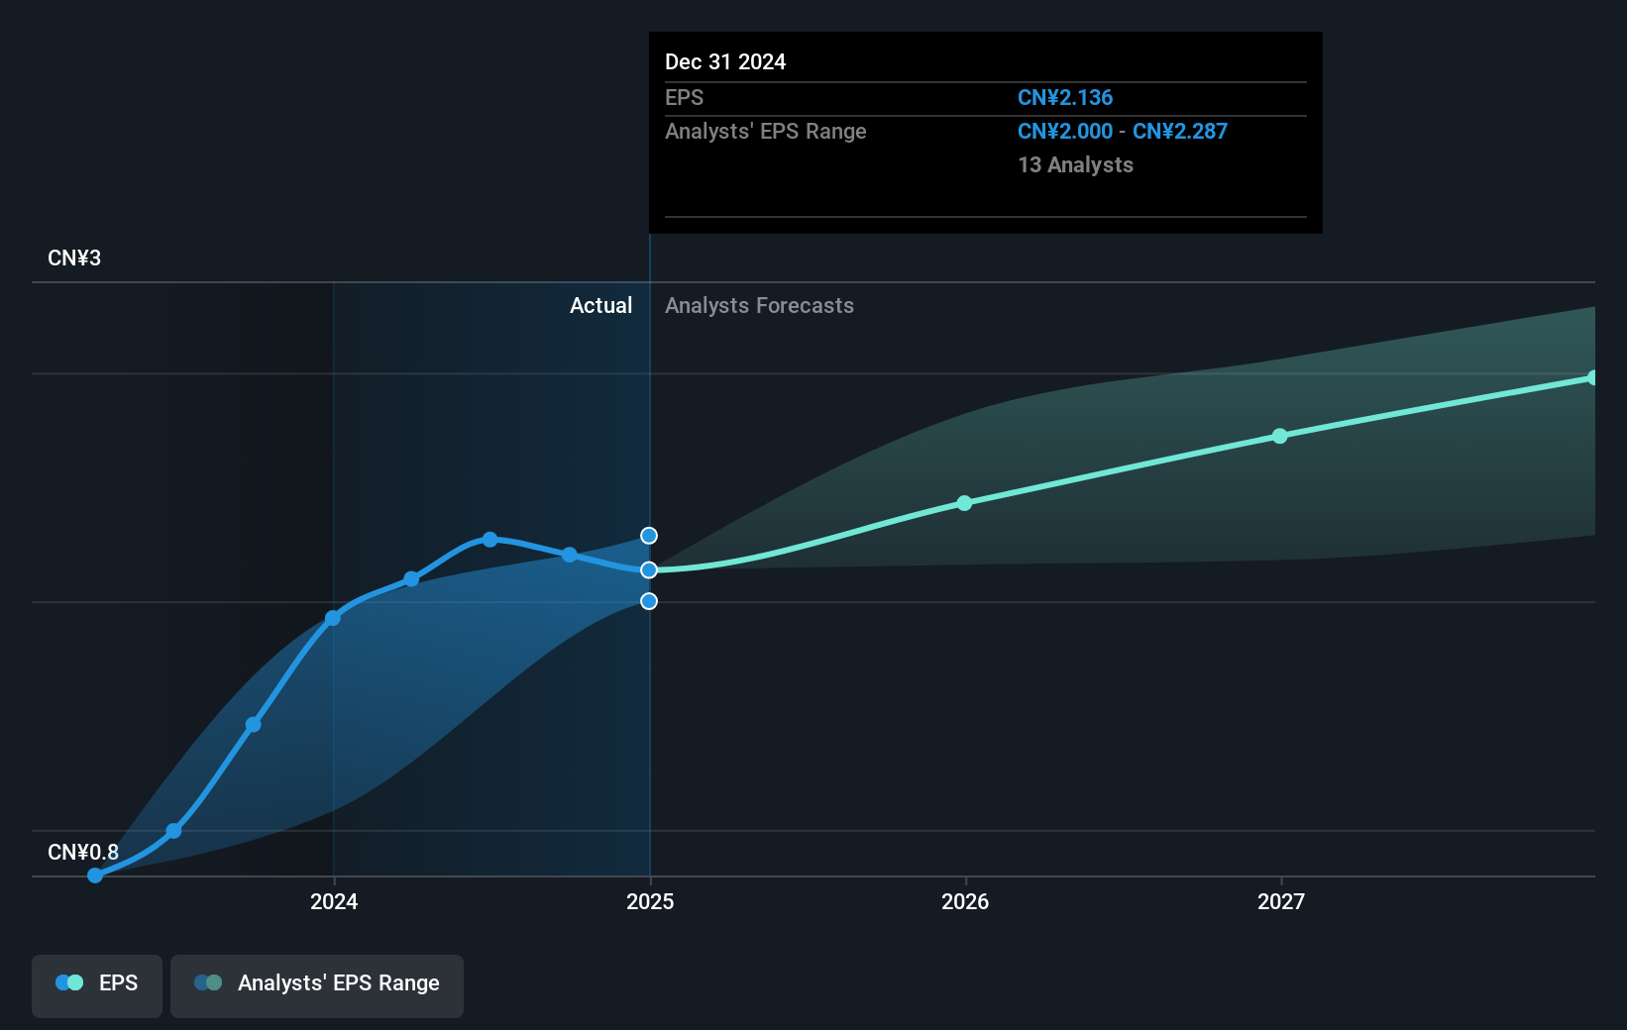Select the 2027 forecast EPS point
The height and width of the screenshot is (1030, 1627).
point(1280,436)
